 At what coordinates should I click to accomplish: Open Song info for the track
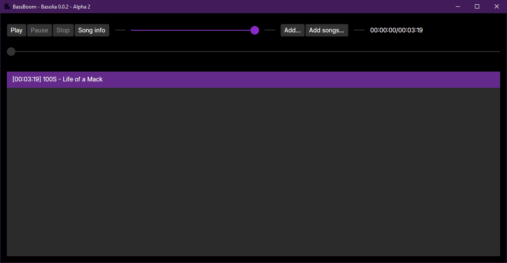pyautogui.click(x=91, y=30)
